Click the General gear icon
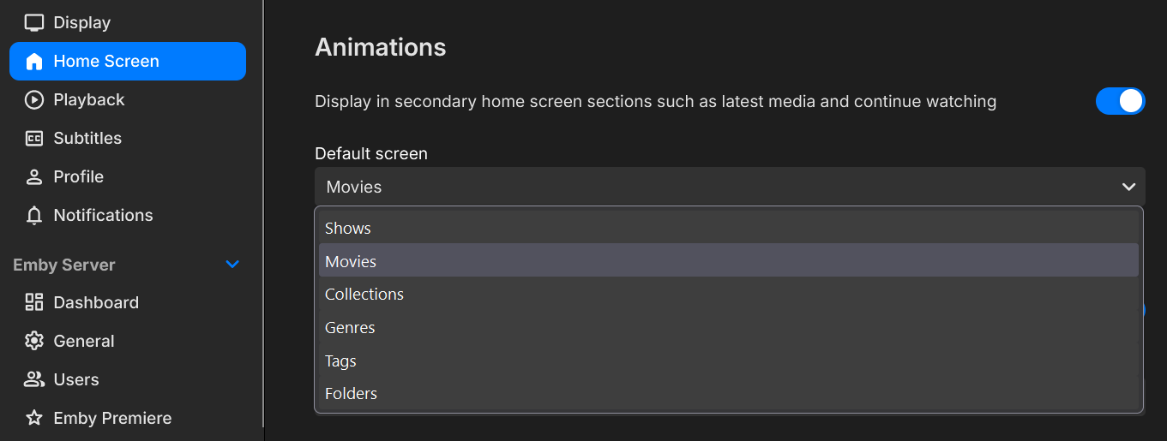The height and width of the screenshot is (441, 1167). point(34,341)
